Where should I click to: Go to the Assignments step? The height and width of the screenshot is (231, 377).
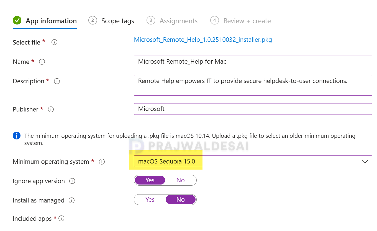click(x=172, y=21)
